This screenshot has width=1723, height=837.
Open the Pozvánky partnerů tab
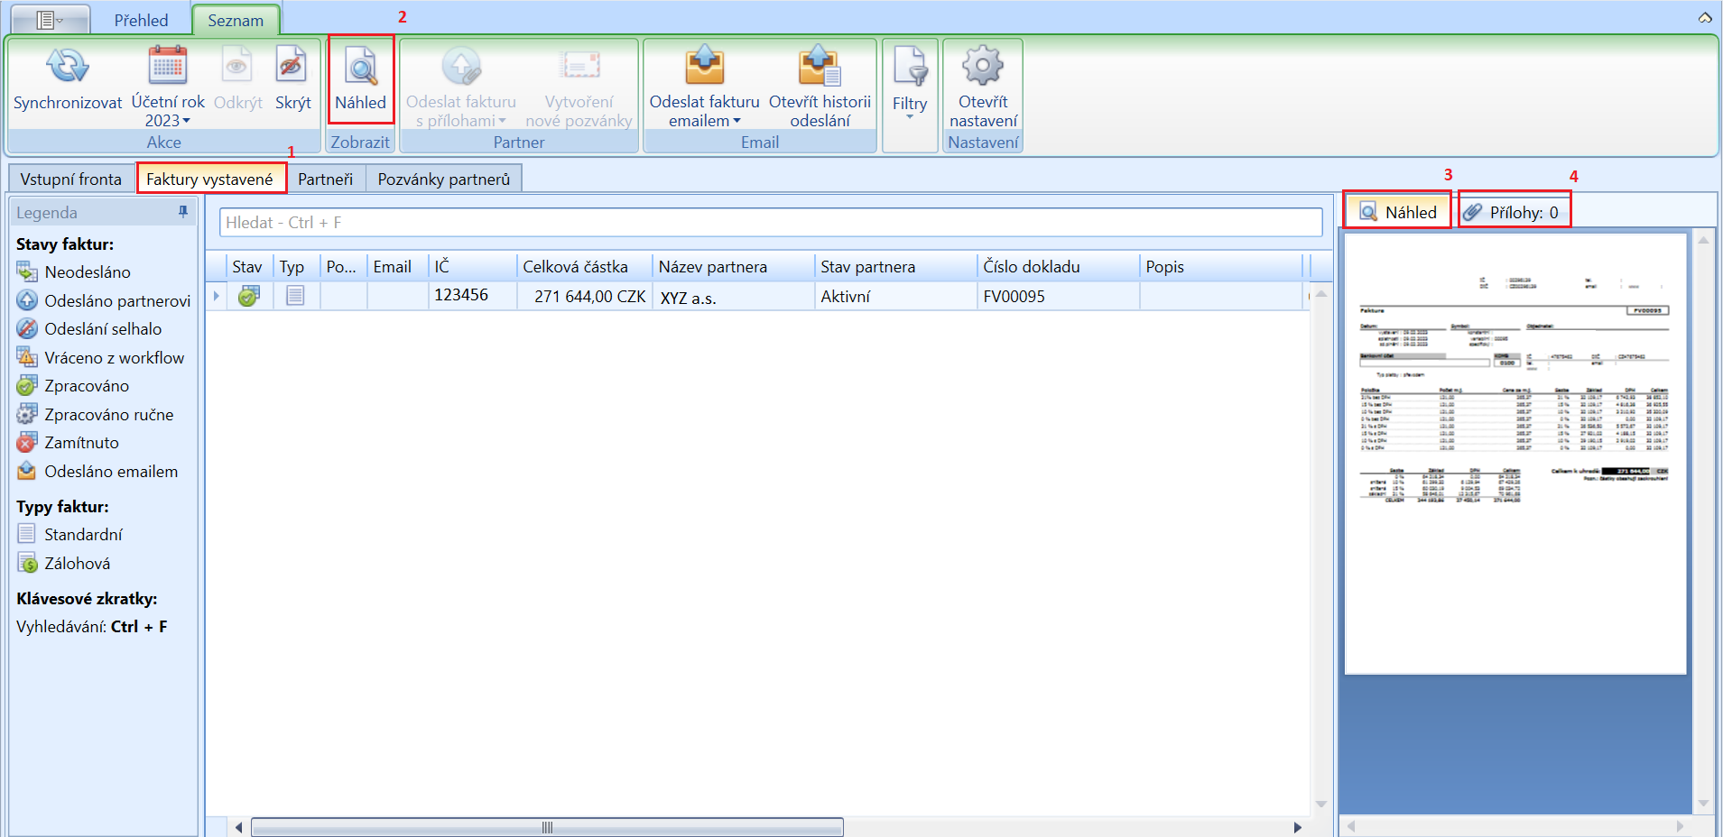pos(443,179)
